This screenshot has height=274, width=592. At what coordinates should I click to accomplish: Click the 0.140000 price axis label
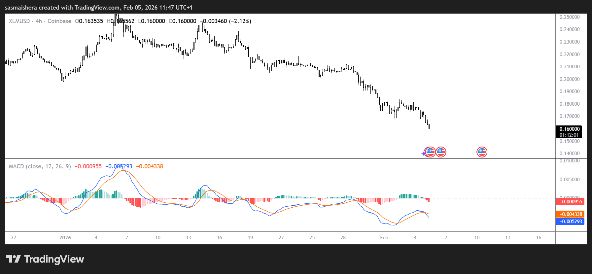[x=570, y=154]
